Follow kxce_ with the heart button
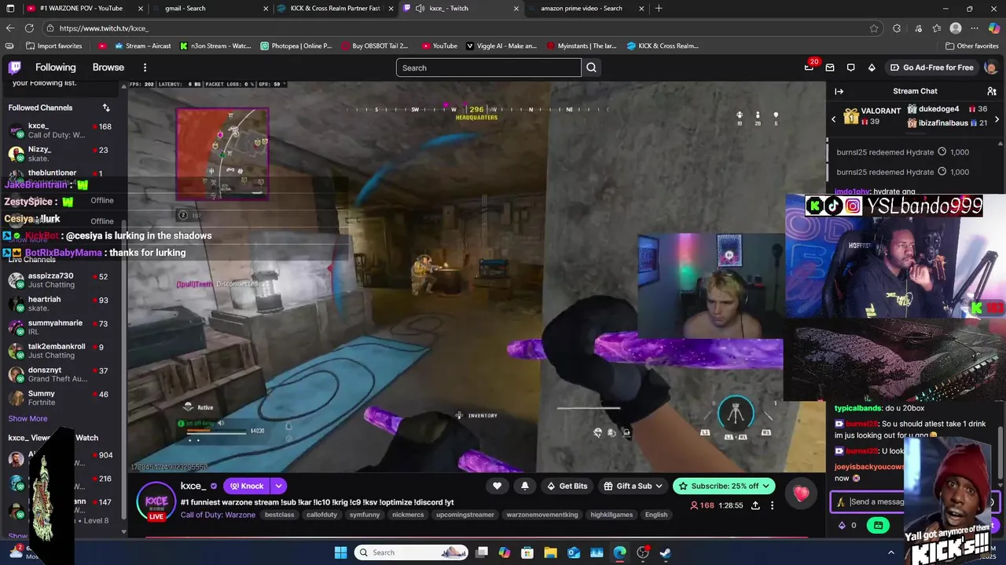The width and height of the screenshot is (1006, 565). [497, 486]
